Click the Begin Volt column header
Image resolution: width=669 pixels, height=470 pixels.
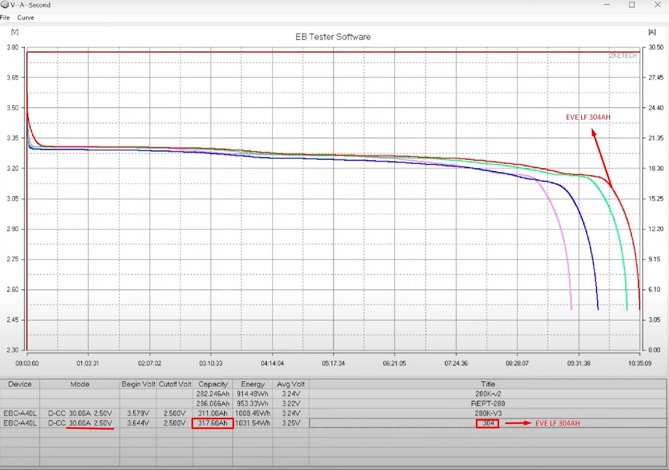(138, 384)
